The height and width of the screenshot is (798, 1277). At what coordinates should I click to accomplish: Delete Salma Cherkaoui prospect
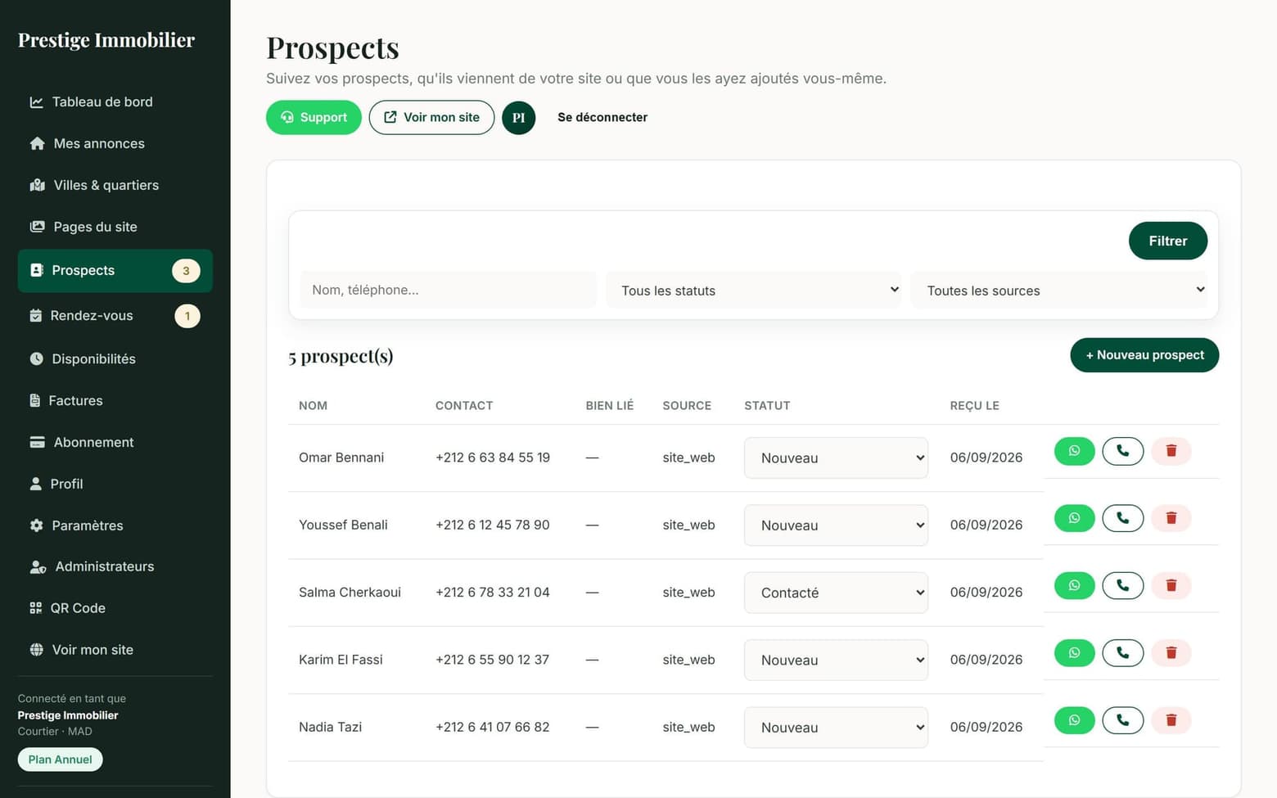click(x=1171, y=585)
